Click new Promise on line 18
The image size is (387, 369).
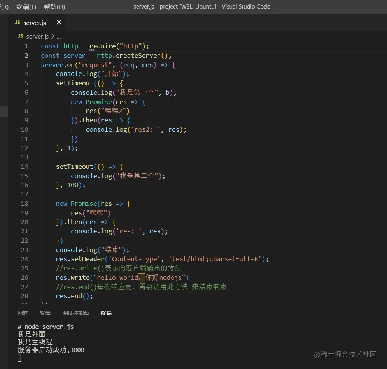coord(76,203)
